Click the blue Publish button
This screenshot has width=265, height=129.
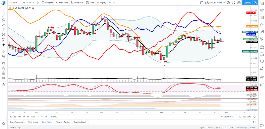(247, 3)
